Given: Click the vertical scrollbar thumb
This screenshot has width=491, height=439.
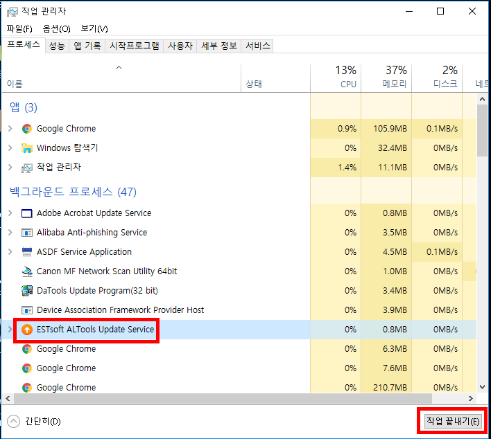Looking at the screenshot, I should pos(482,130).
